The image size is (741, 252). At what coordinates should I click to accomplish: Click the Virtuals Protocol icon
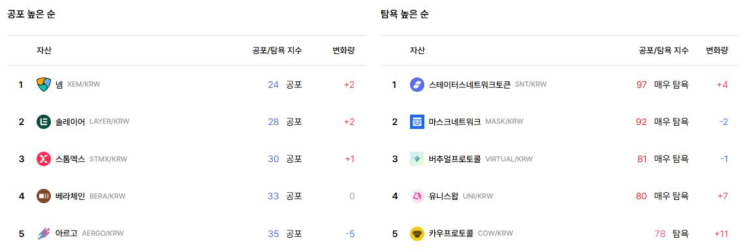(x=417, y=159)
